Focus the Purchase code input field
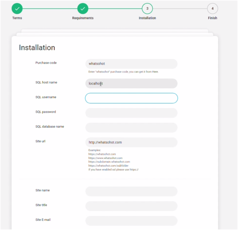 [x=131, y=64]
